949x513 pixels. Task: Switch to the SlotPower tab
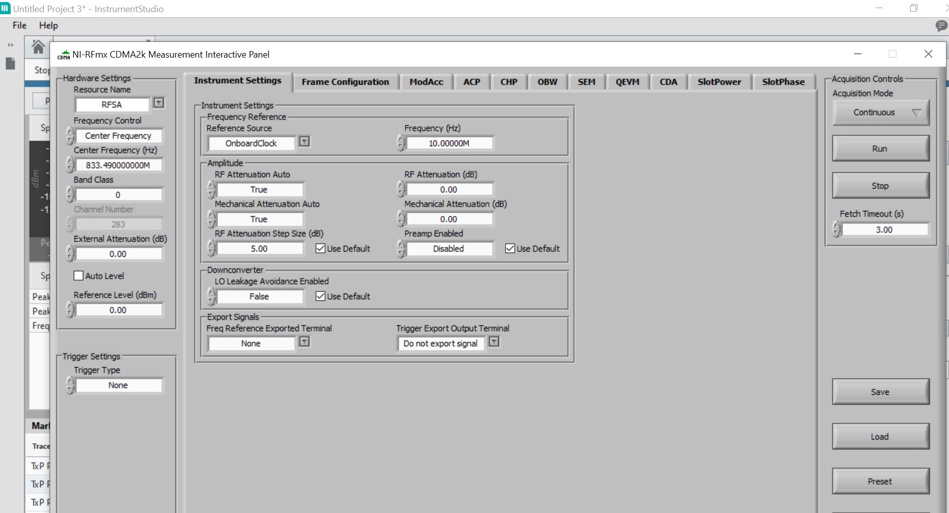(x=719, y=82)
